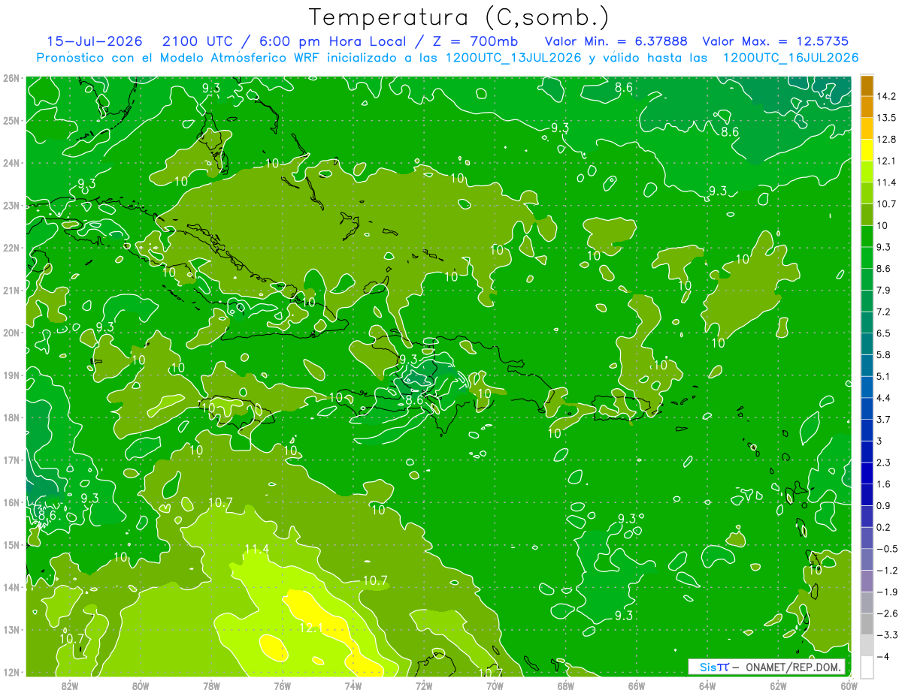Select the "Valor Max. = 12.5735" text
The height and width of the screenshot is (696, 902).
[776, 41]
